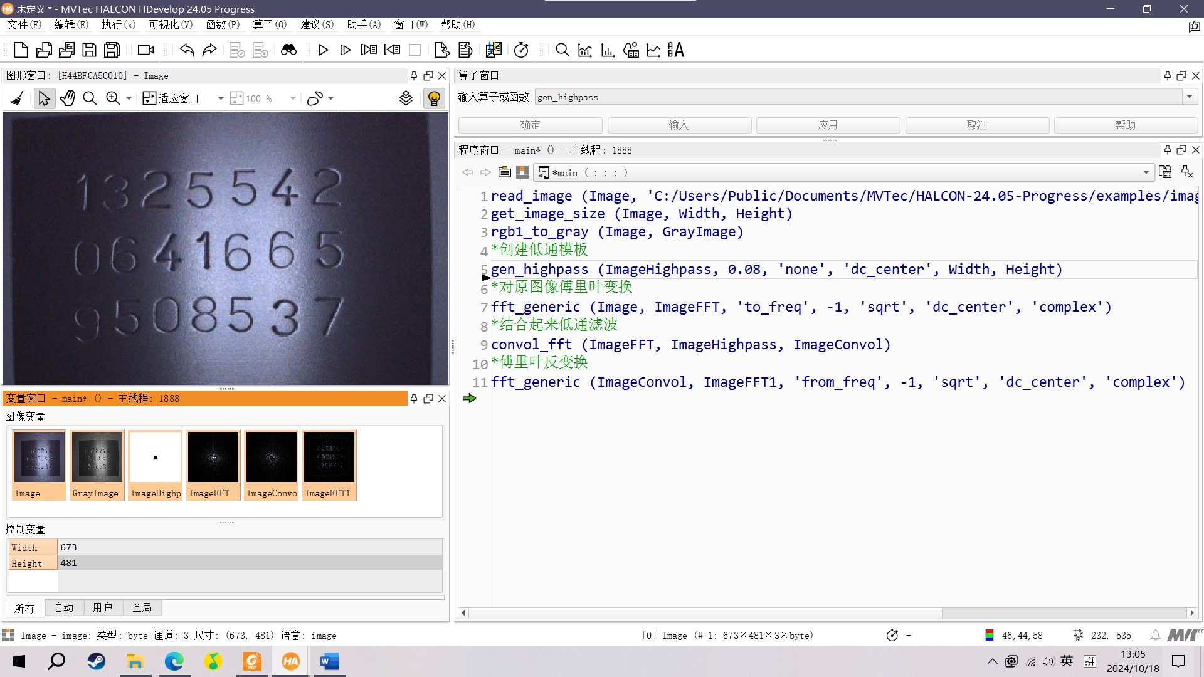Open the gray histogram tool
1204x677 pixels.
[x=585, y=50]
